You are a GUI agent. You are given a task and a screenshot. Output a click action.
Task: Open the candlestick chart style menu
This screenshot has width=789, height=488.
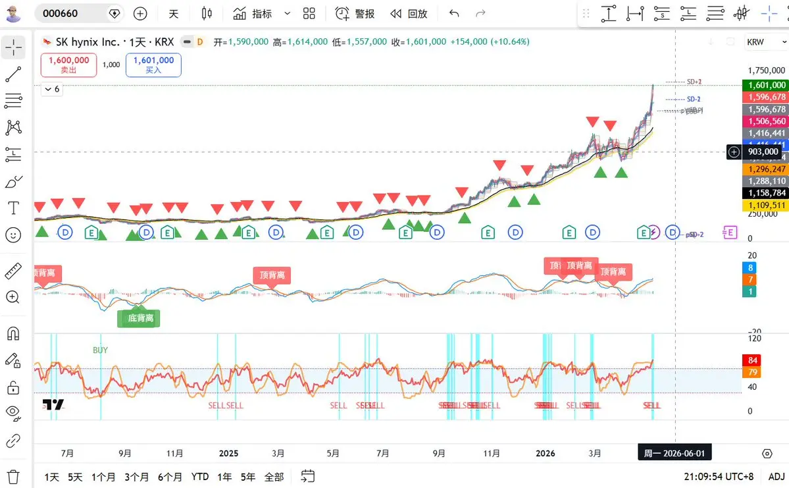pyautogui.click(x=207, y=14)
